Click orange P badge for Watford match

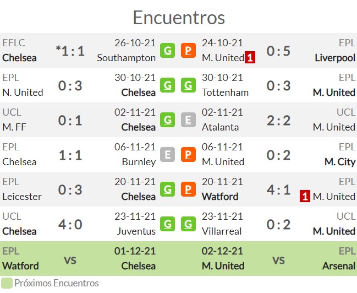point(188,189)
